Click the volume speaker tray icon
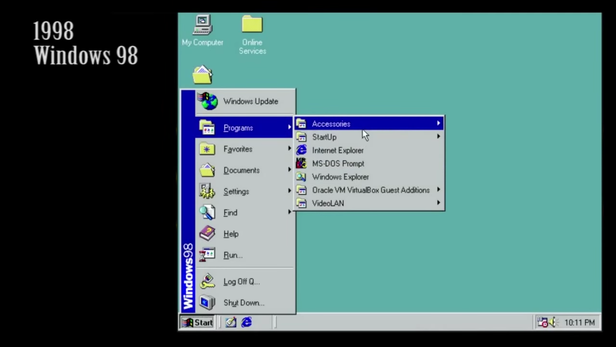616x347 pixels. pyautogui.click(x=553, y=322)
